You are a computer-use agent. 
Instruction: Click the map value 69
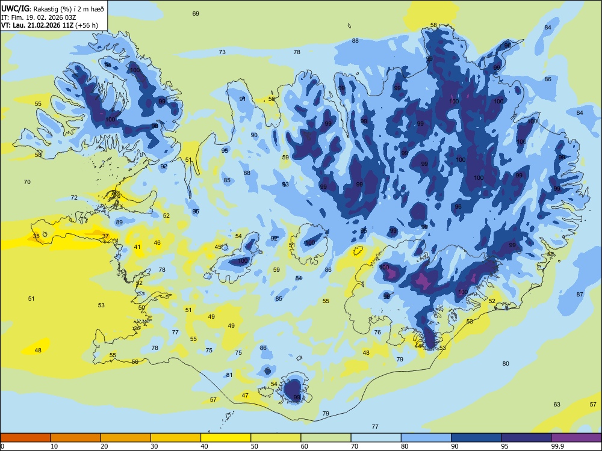coord(196,14)
